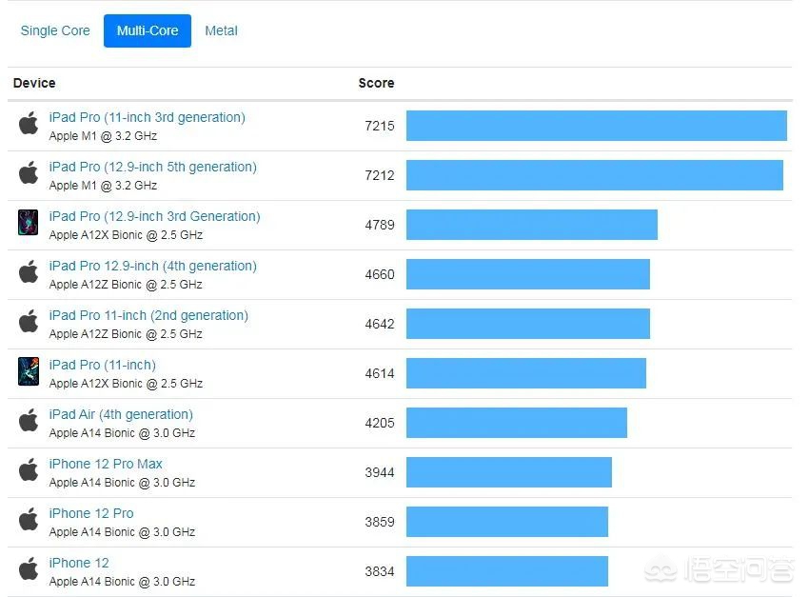Screen dimensions: 809x597
Task: Open the iPhone 12 Pro Max link
Action: pos(106,464)
